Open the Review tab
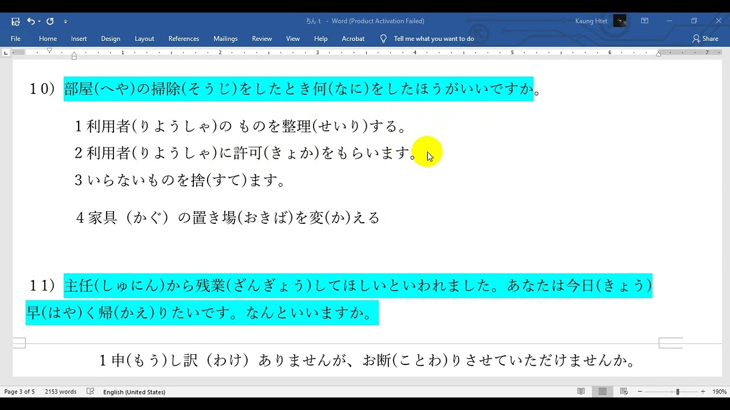 click(262, 39)
